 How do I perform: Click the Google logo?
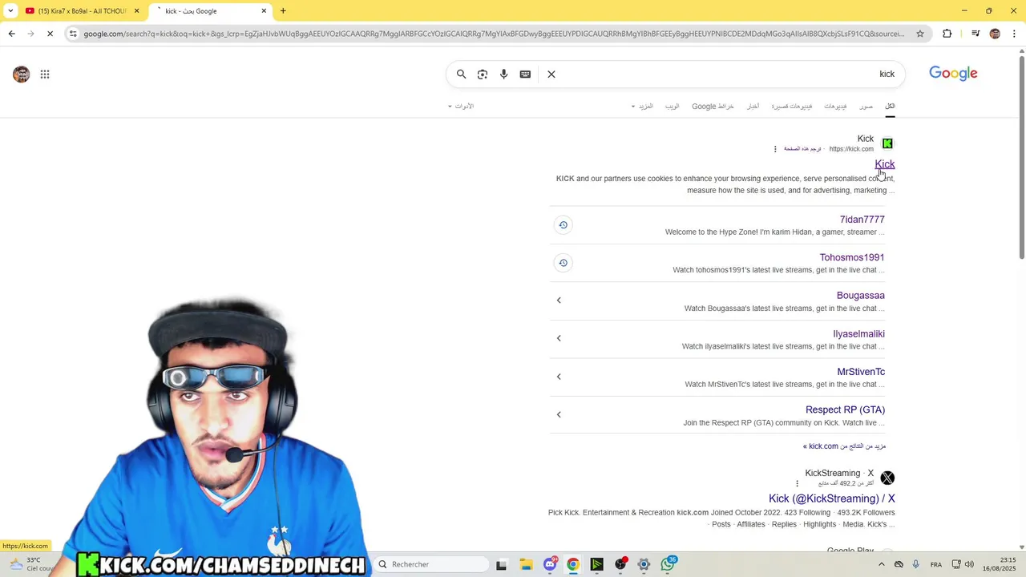953,74
